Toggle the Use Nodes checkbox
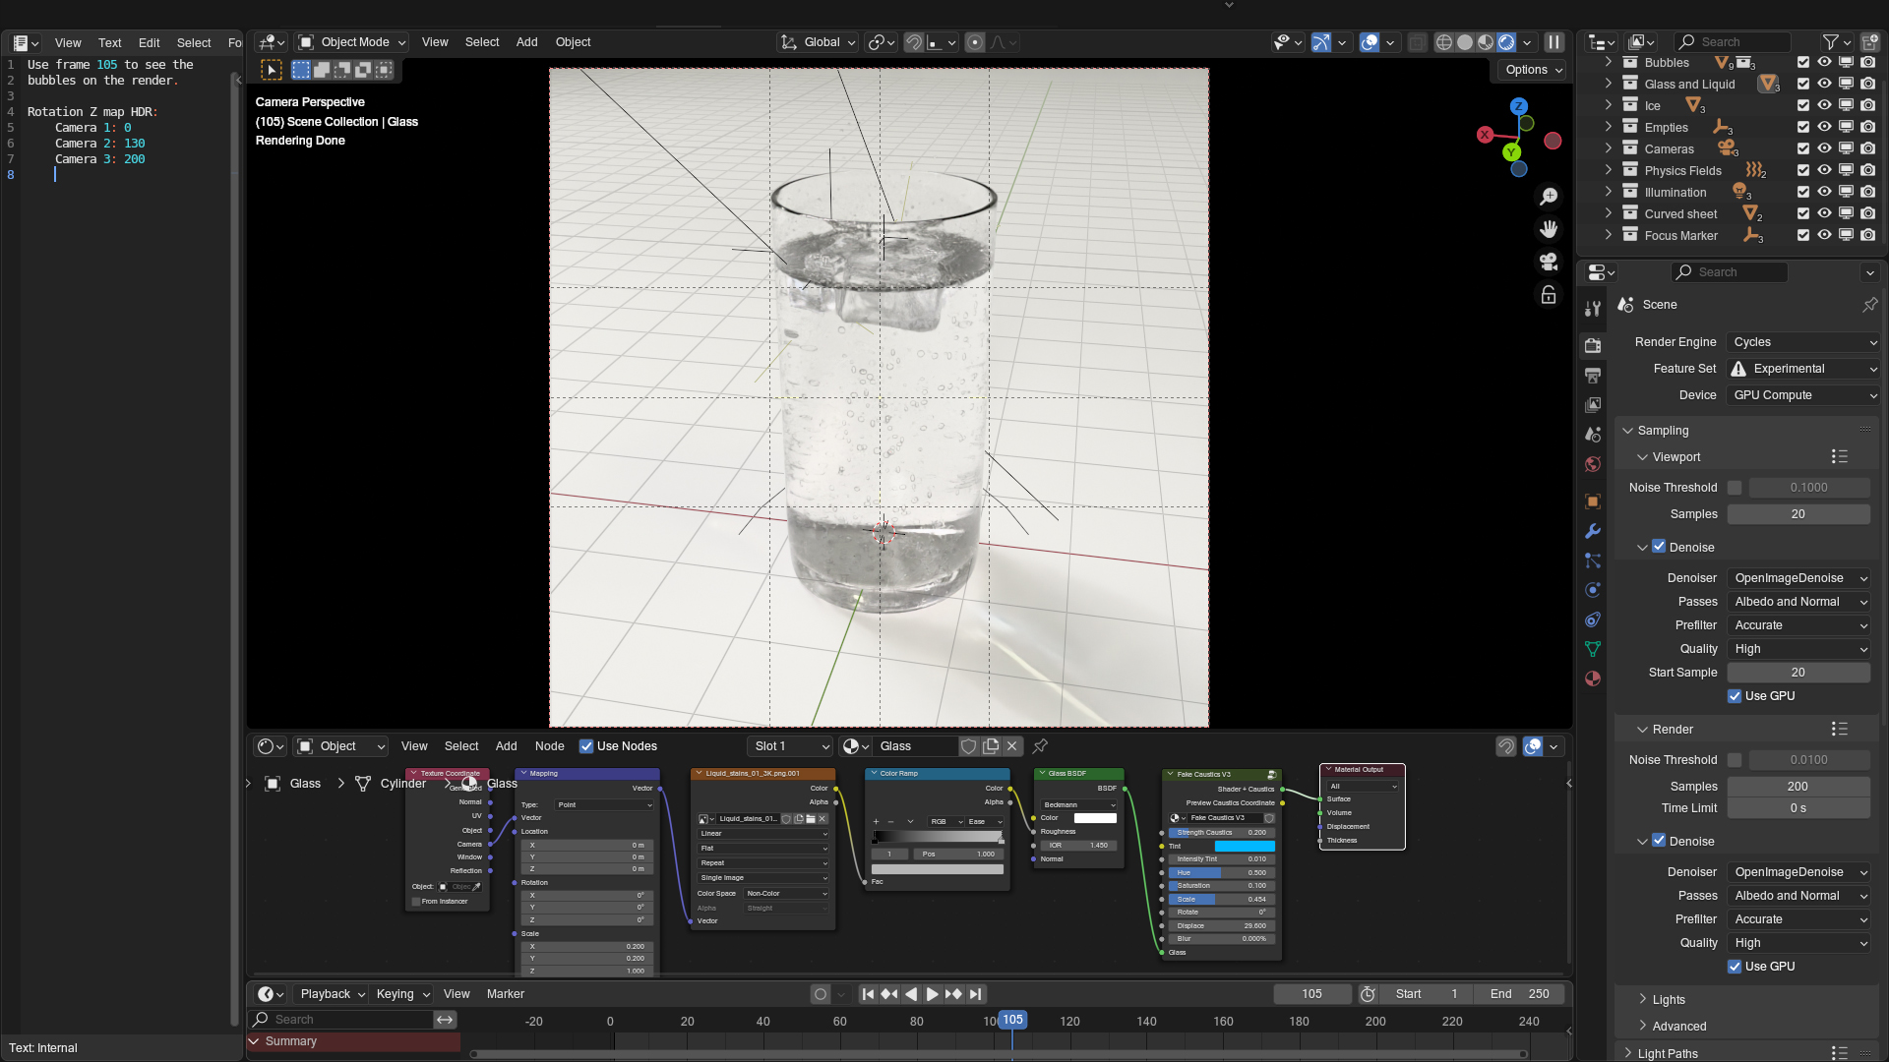The width and height of the screenshot is (1889, 1062). tap(586, 746)
